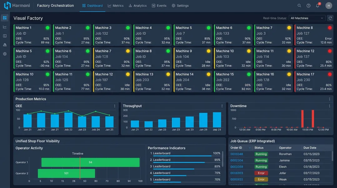
Task: Click Machine 17 red status indicator
Action: click(330, 74)
